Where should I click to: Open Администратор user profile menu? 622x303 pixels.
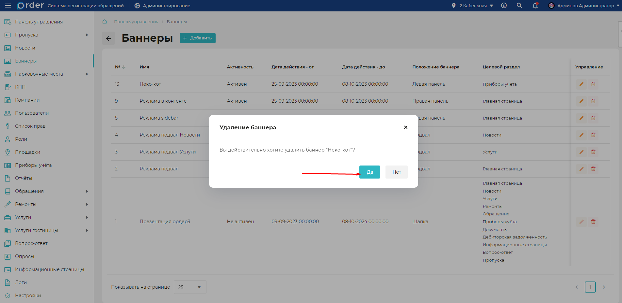coord(584,6)
